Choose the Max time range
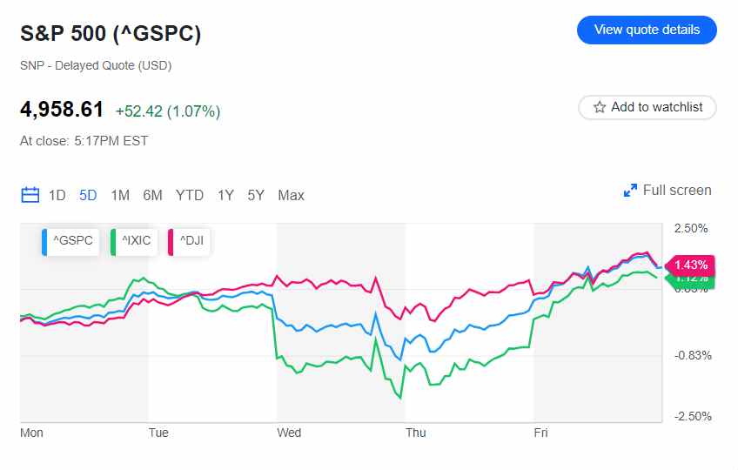The width and height of the screenshot is (738, 470). [x=291, y=195]
